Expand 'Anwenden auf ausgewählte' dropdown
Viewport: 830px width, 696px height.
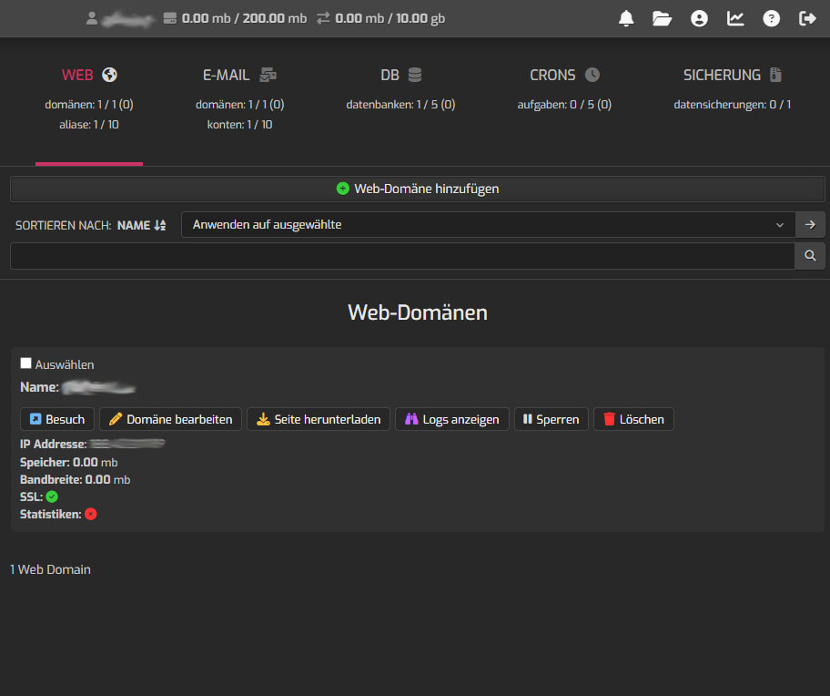coord(488,224)
